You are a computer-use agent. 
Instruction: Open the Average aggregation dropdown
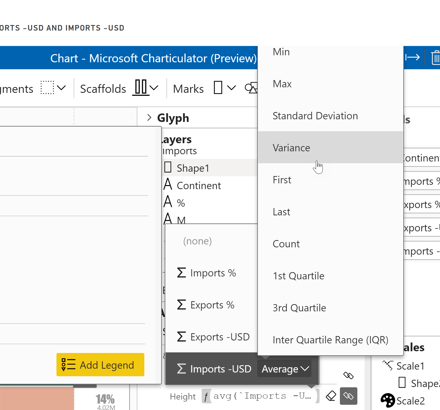coord(284,369)
